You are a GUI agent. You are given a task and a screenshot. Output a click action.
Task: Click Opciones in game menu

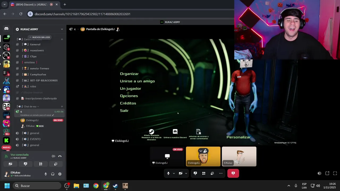coord(129,96)
